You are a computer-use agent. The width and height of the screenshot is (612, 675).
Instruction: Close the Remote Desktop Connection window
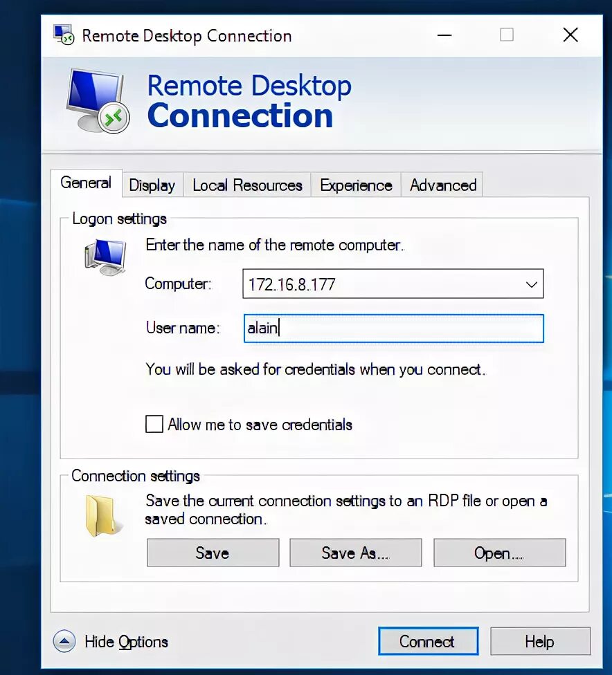570,35
